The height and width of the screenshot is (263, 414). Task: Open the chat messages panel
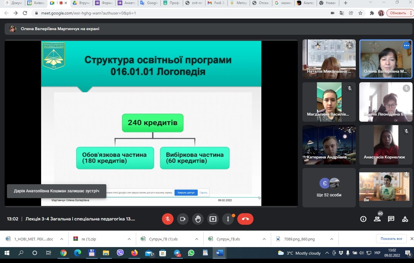(x=391, y=219)
